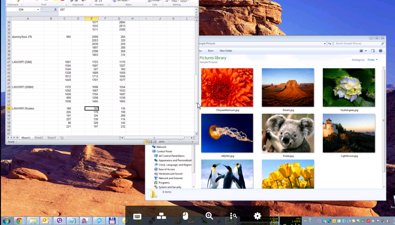Click the refresh icon next to address bar

click(x=330, y=44)
